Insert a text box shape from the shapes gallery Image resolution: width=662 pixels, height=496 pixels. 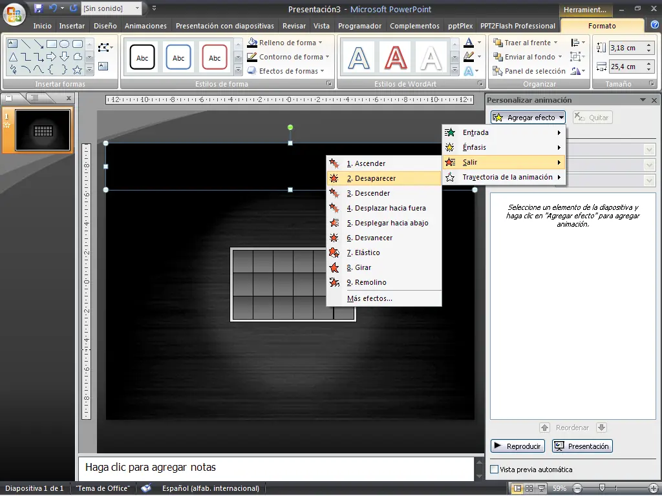pyautogui.click(x=13, y=43)
